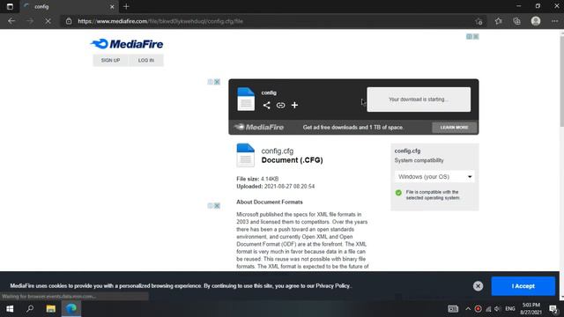Add page to favorites star-plus icon

pyautogui.click(x=479, y=21)
